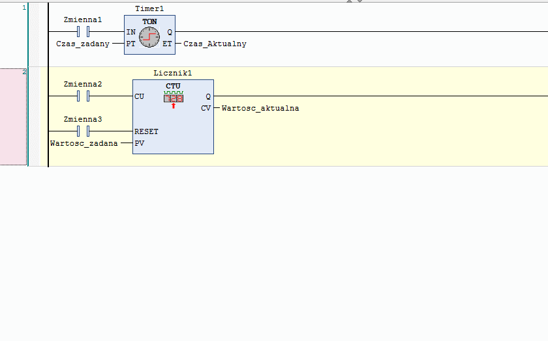Click the Zmienna2 contact symbol
This screenshot has width=548, height=341.
point(84,96)
